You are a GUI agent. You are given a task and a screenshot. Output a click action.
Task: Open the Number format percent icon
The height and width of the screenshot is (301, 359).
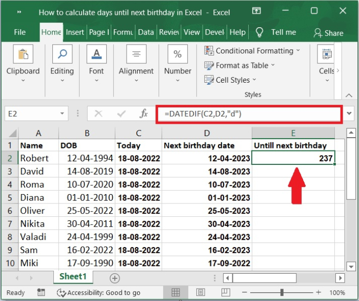tap(177, 55)
